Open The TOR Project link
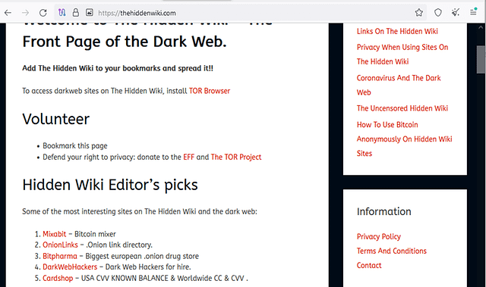This screenshot has height=287, width=486. point(236,157)
